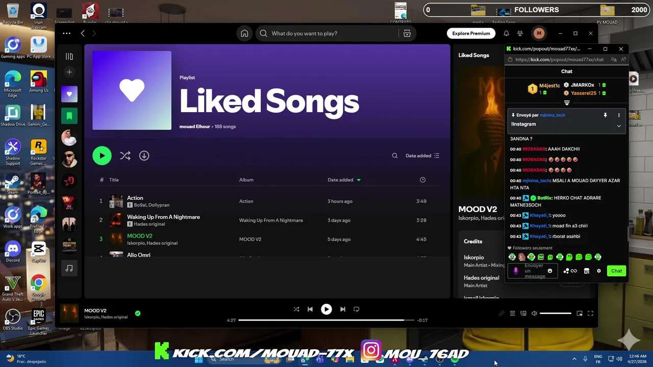Open the music note playlist in sidebar
The height and width of the screenshot is (367, 653).
coord(69,268)
